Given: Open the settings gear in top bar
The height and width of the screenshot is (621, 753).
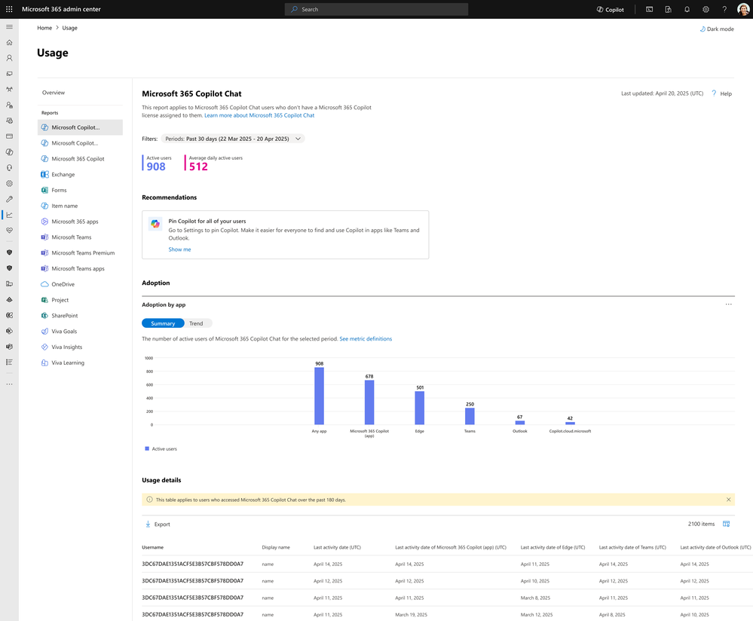Looking at the screenshot, I should (x=706, y=9).
